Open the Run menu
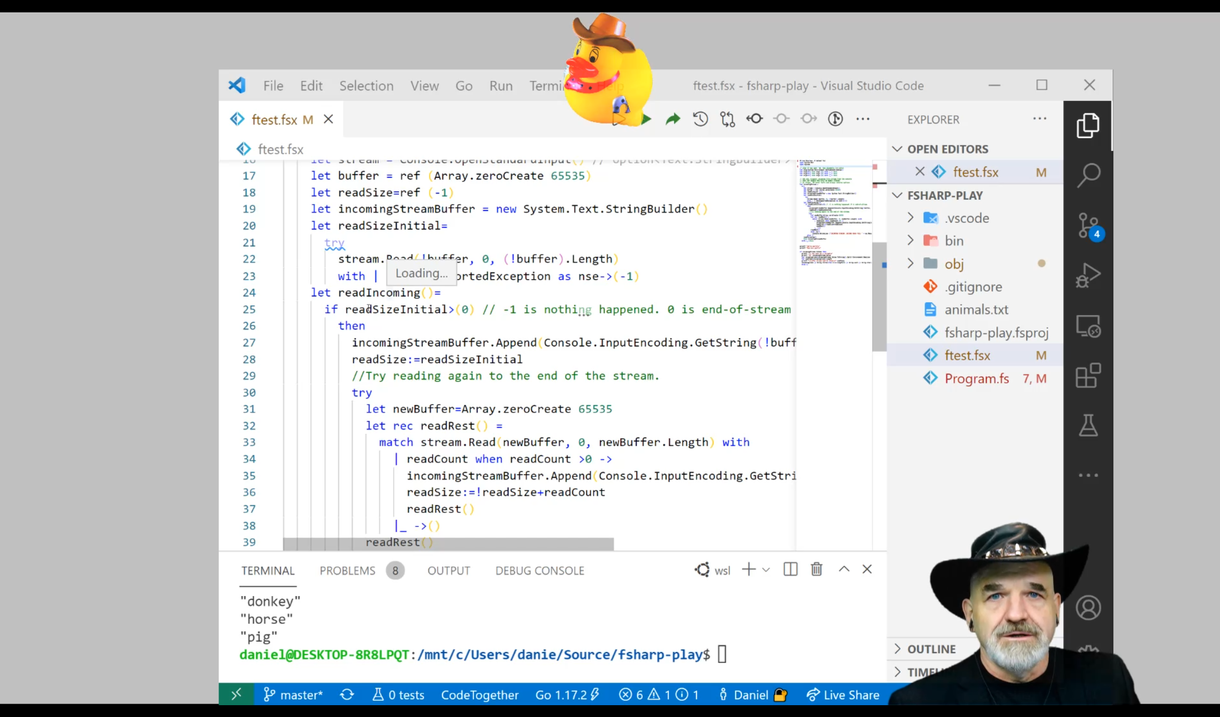 point(500,85)
